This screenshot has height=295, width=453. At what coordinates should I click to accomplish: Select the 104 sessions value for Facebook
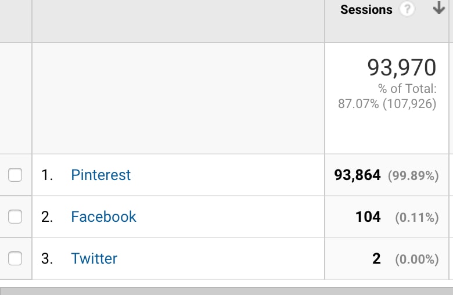(368, 217)
